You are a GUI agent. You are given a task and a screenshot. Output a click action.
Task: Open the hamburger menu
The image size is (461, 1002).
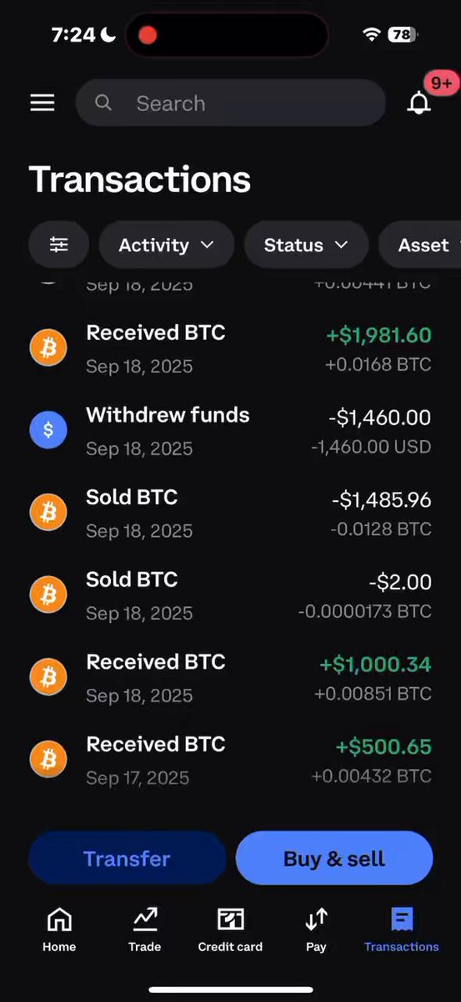coord(43,103)
